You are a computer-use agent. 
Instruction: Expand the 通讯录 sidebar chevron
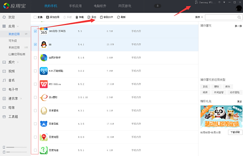(x=21, y=98)
